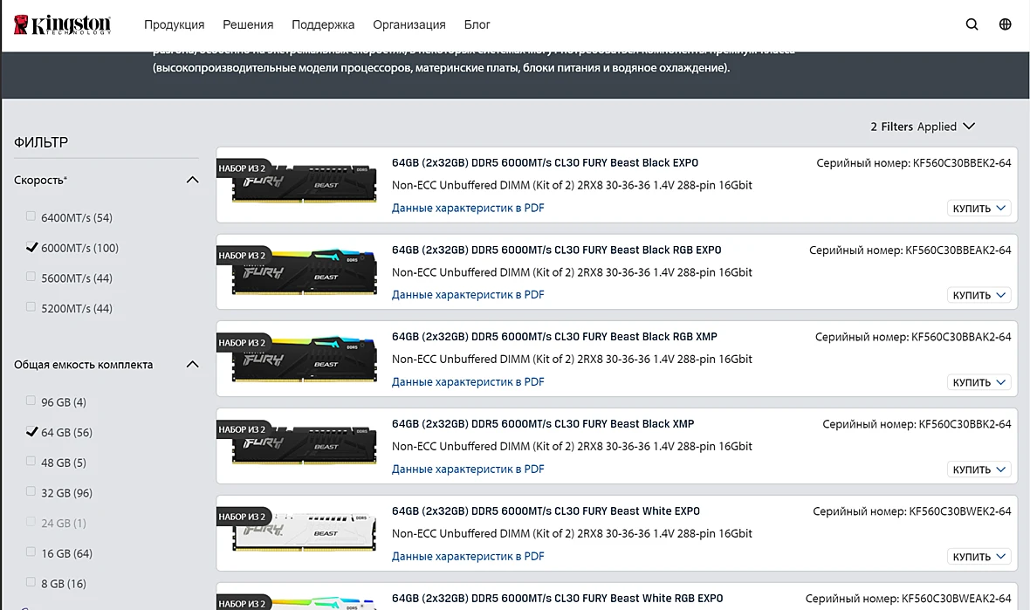The image size is (1030, 610).
Task: Open the globe language selector icon
Action: [1005, 24]
